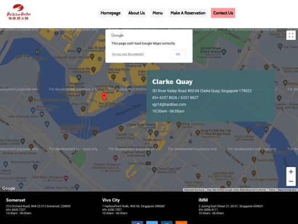Click the '65+ 6337 8626 / 6337 8627' phone line

coord(175,98)
